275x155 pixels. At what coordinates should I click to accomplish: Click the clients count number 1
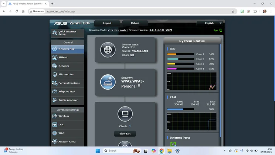tap(130, 127)
